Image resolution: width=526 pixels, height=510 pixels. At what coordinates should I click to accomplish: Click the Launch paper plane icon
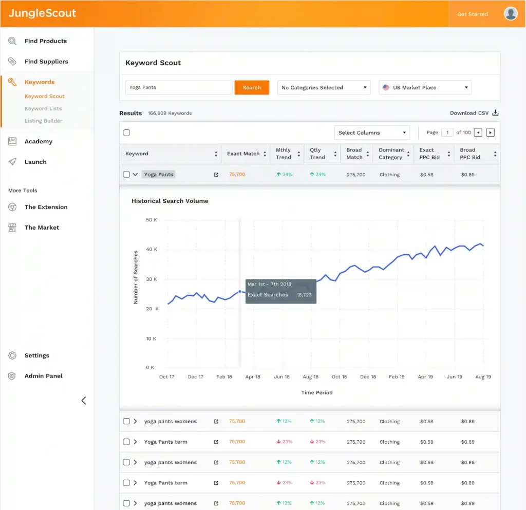coord(12,162)
